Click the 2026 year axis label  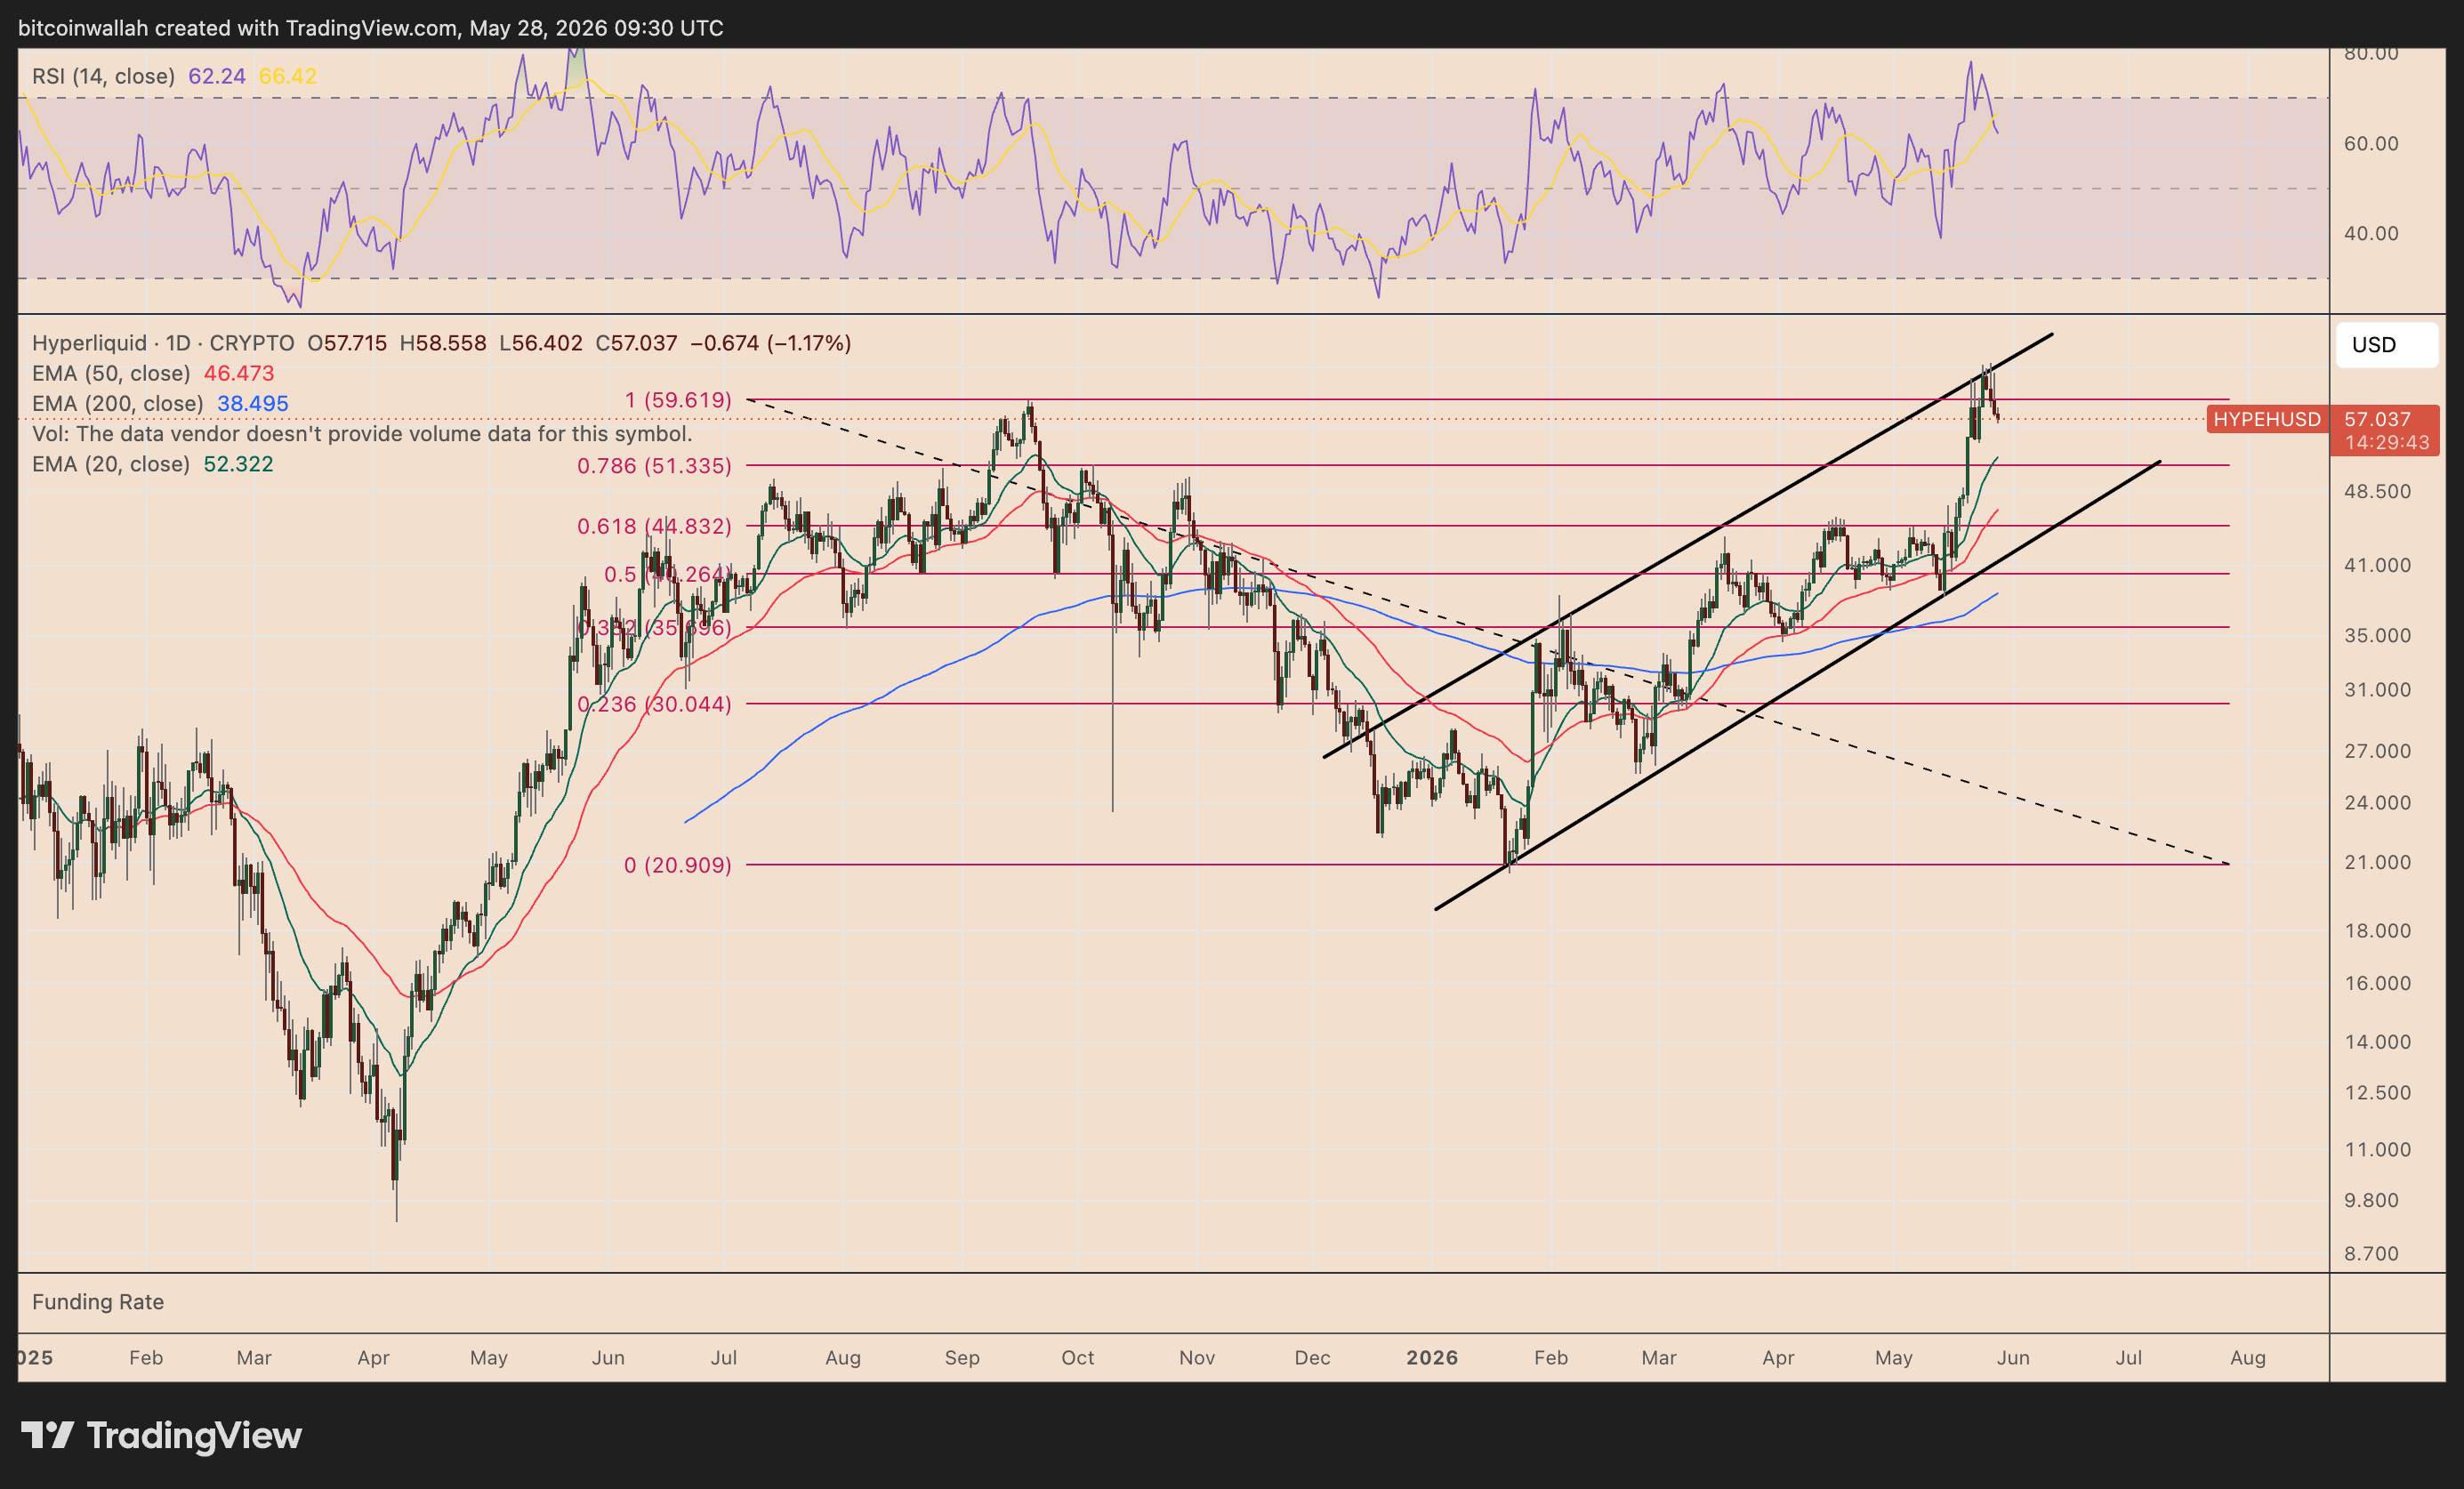1432,1358
